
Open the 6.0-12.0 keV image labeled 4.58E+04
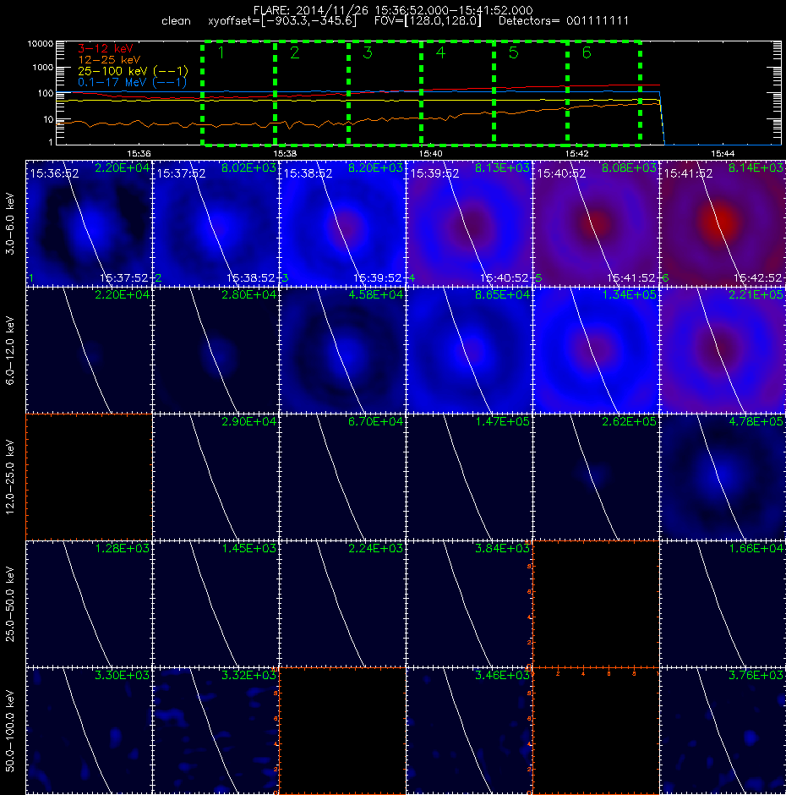(x=342, y=350)
